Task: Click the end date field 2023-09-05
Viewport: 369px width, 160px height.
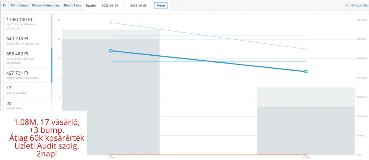Action: [x=138, y=6]
